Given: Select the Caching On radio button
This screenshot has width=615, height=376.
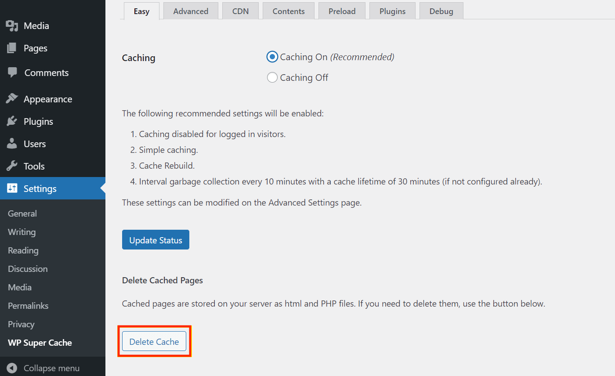Looking at the screenshot, I should pyautogui.click(x=272, y=57).
